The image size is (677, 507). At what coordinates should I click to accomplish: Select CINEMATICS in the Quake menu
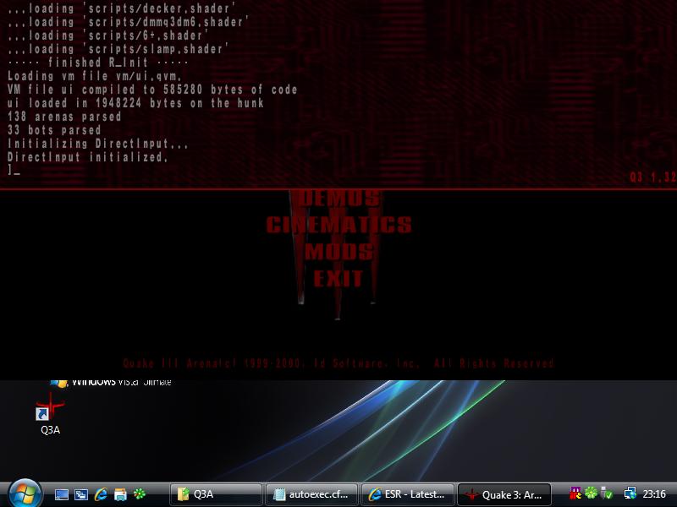(338, 225)
